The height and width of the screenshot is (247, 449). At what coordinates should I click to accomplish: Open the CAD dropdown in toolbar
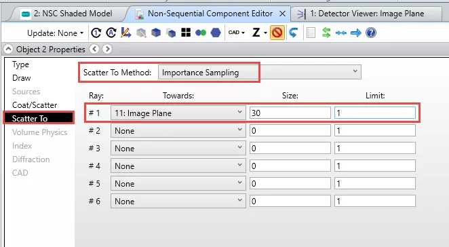tap(237, 33)
